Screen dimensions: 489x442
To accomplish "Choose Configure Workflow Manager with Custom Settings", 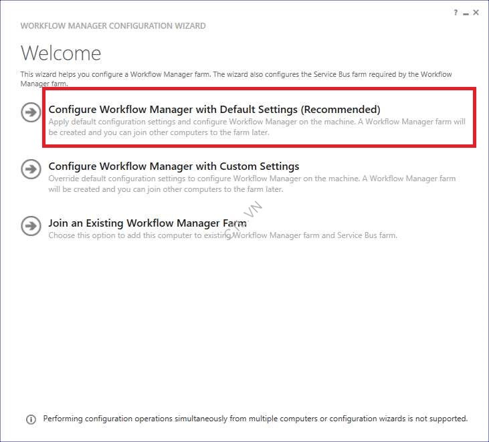I will click(x=174, y=166).
